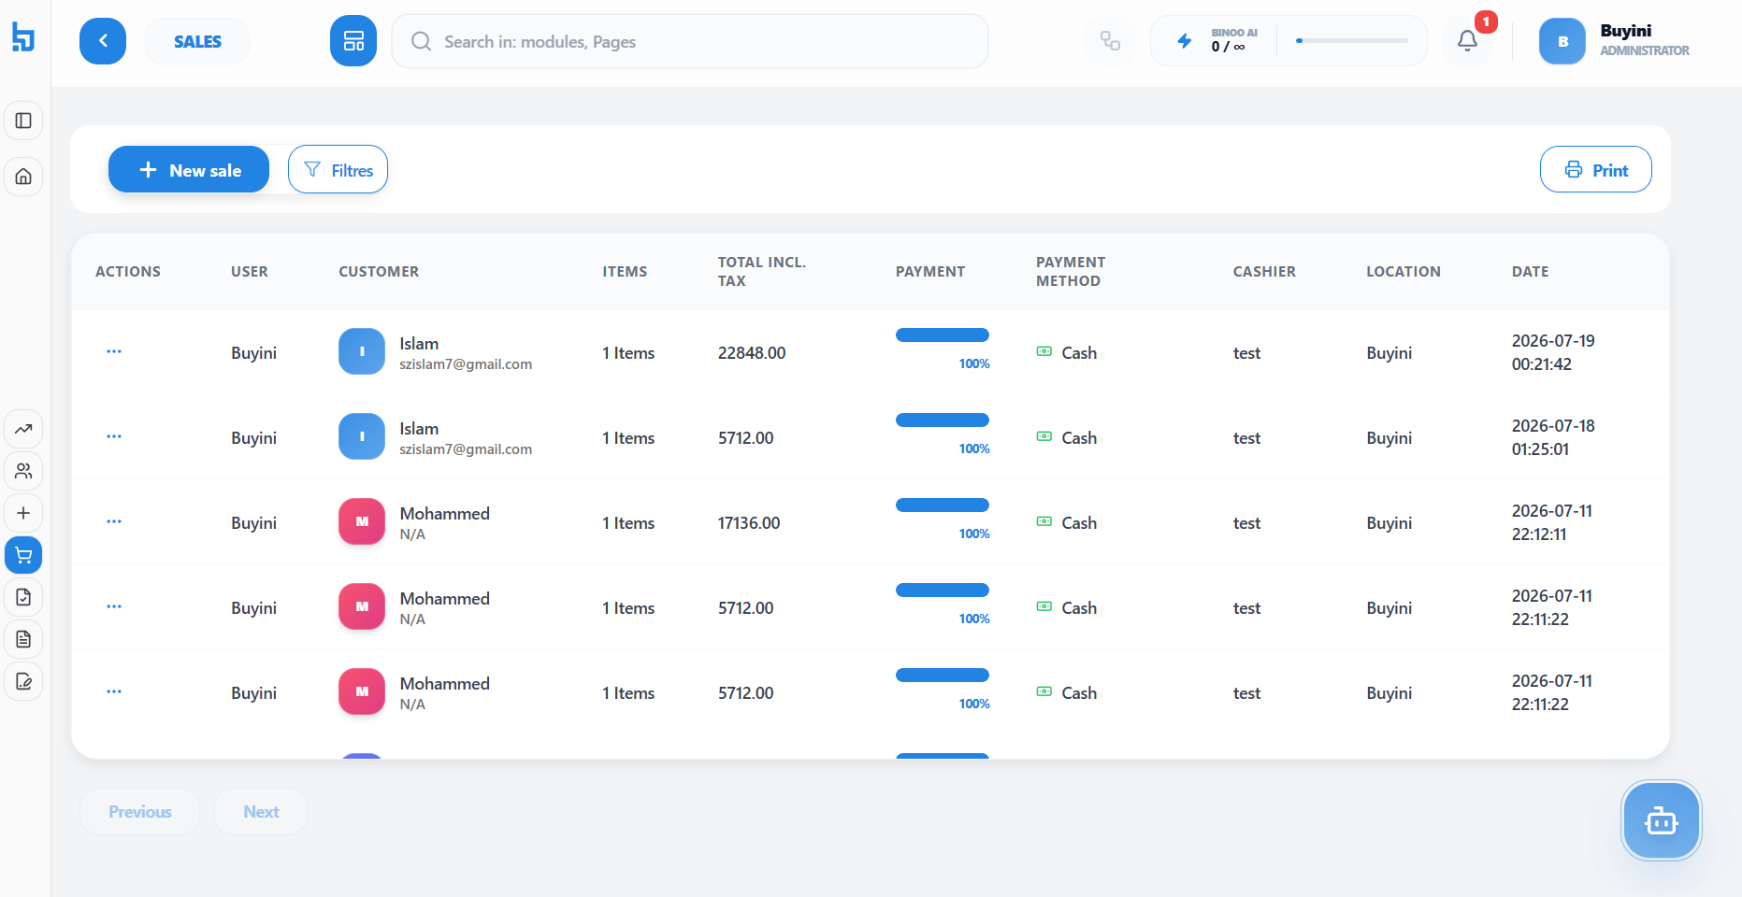Click the LOCATION column header
The image size is (1742, 897).
(x=1404, y=272)
